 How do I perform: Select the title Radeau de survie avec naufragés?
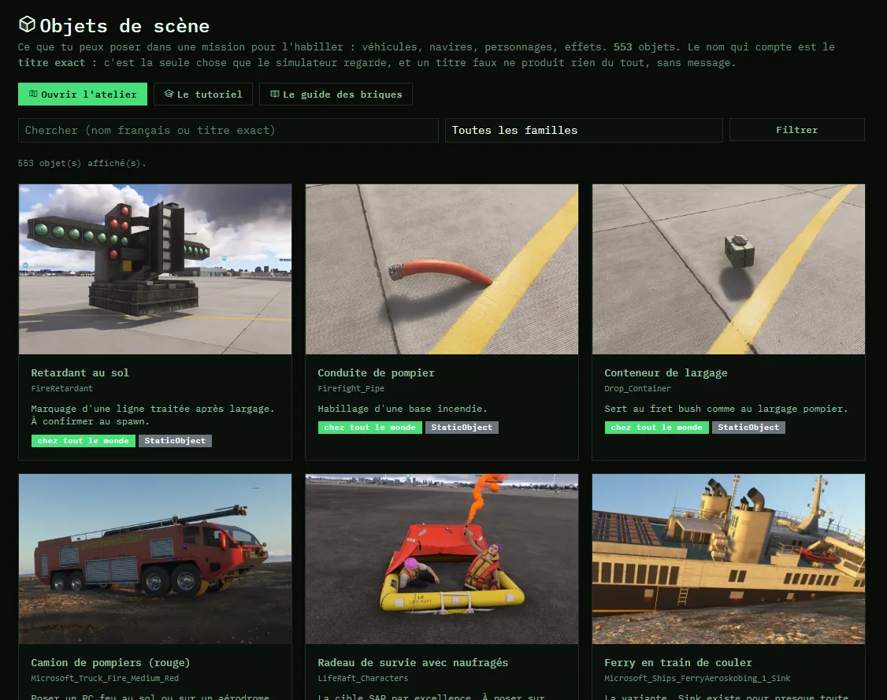[413, 663]
